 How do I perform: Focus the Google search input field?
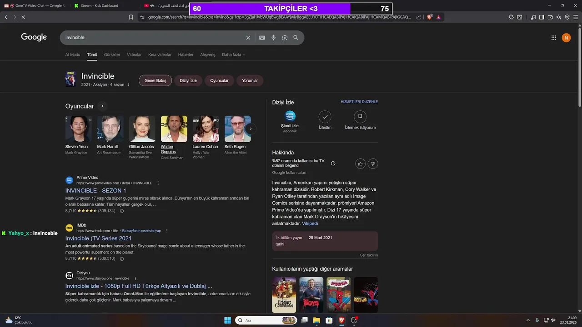pos(152,38)
